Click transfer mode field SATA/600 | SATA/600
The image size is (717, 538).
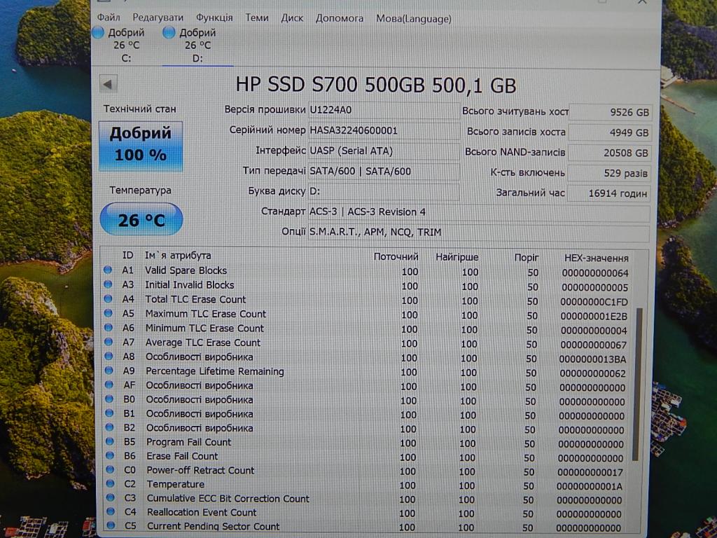(384, 171)
